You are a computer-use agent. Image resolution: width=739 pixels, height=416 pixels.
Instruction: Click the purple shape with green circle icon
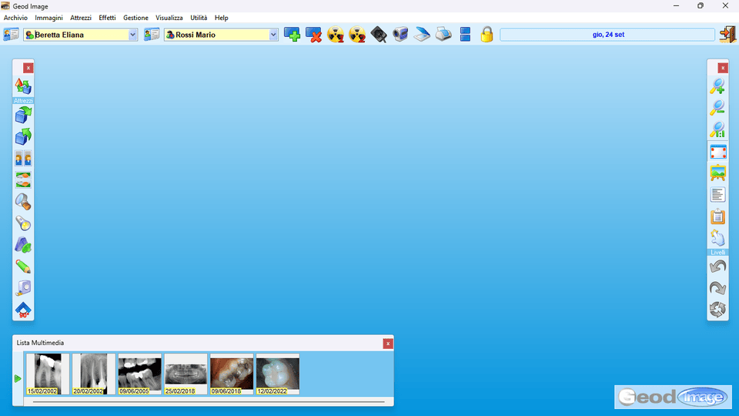tap(23, 245)
